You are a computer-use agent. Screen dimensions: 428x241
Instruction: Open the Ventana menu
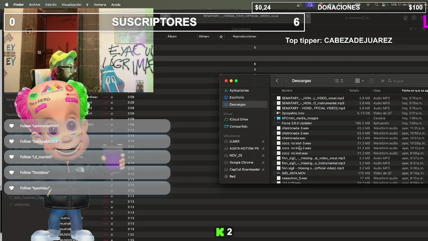100,5
